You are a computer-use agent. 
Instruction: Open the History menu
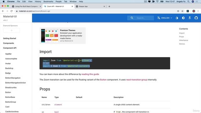click(38, 2)
